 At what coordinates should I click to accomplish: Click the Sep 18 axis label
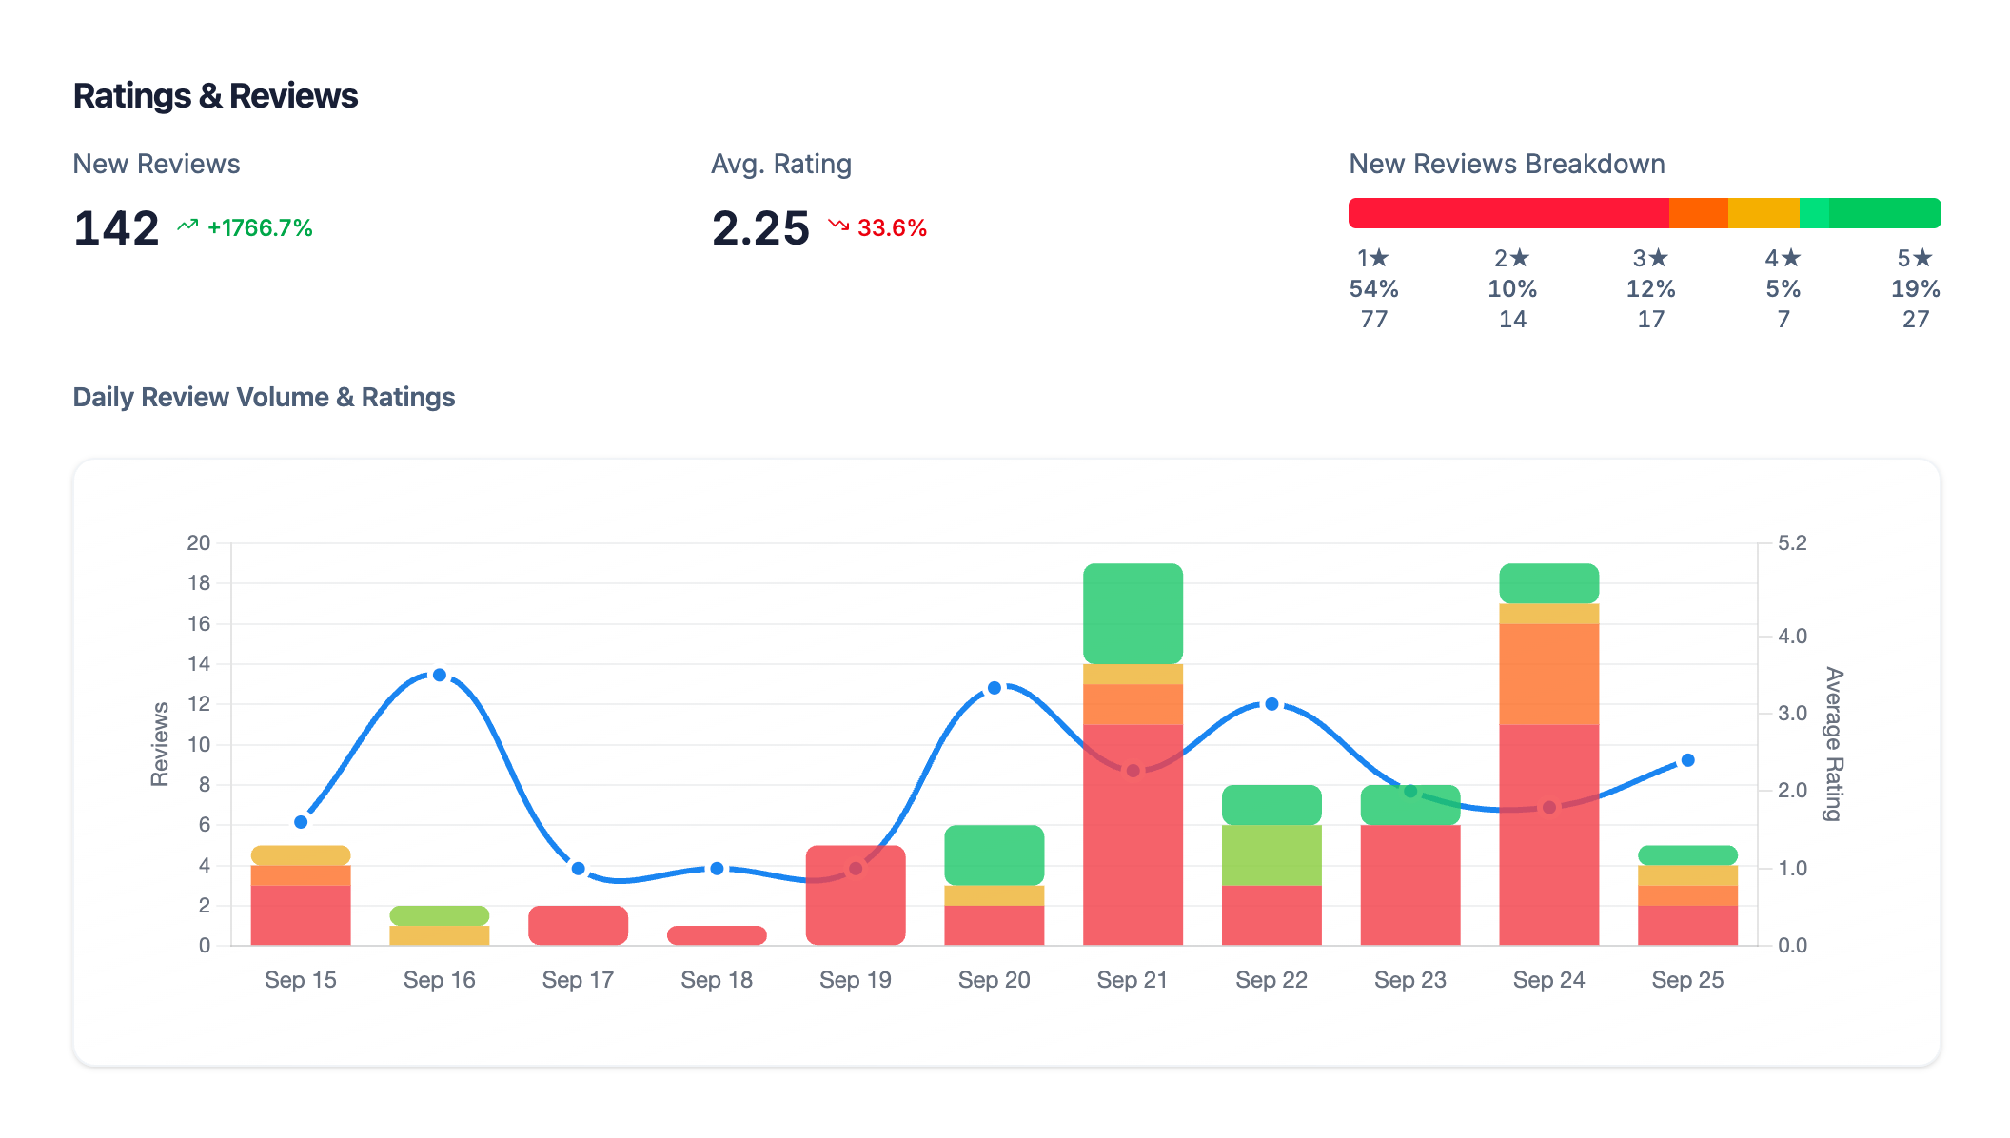717,979
